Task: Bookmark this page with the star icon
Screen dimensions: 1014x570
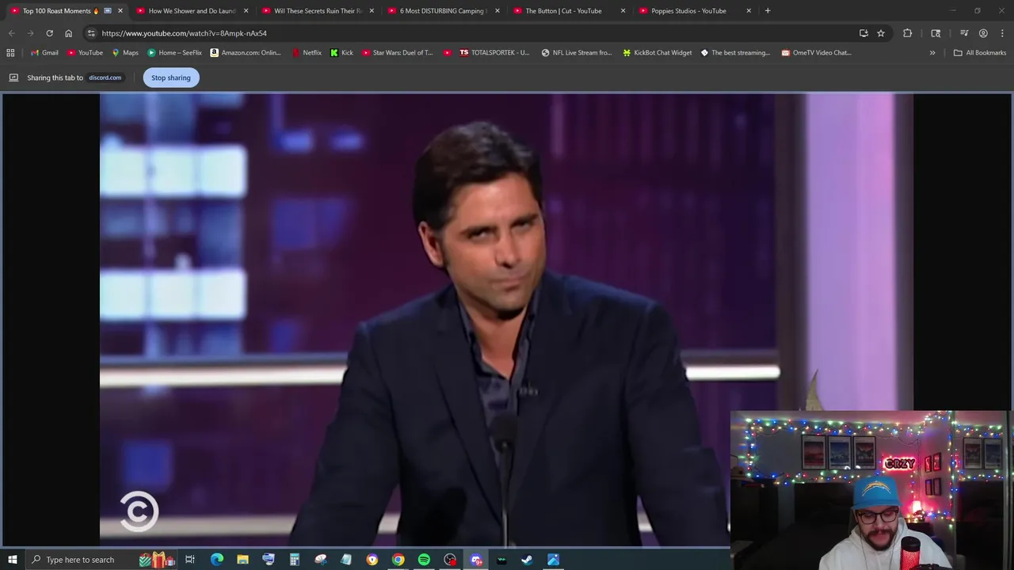Action: pyautogui.click(x=880, y=33)
